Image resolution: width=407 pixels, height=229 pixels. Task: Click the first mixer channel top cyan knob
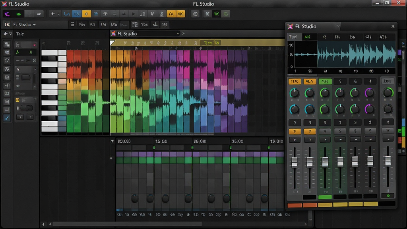[x=295, y=93]
